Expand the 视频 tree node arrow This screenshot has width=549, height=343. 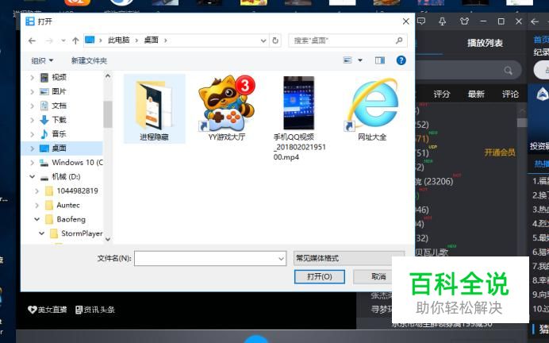pyautogui.click(x=33, y=77)
